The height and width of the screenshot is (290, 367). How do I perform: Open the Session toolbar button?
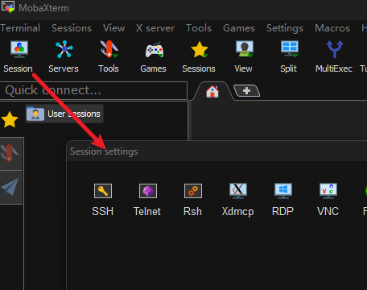pyautogui.click(x=19, y=56)
